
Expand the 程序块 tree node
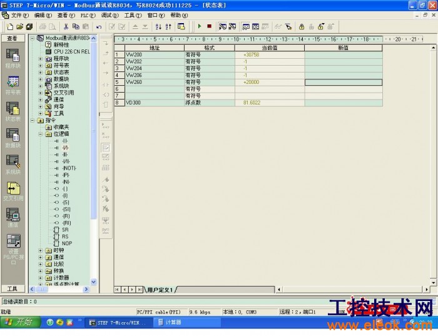(41, 59)
